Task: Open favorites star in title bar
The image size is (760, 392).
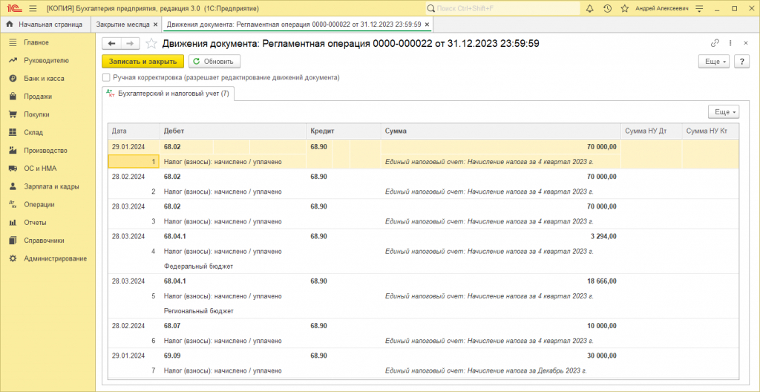Action: pos(625,9)
